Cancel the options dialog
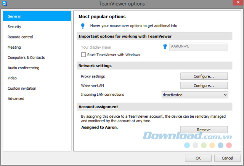 (227, 158)
